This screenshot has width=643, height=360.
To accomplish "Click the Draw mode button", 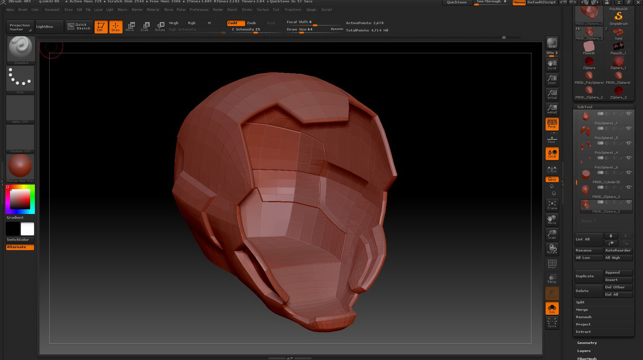I will pos(116,27).
